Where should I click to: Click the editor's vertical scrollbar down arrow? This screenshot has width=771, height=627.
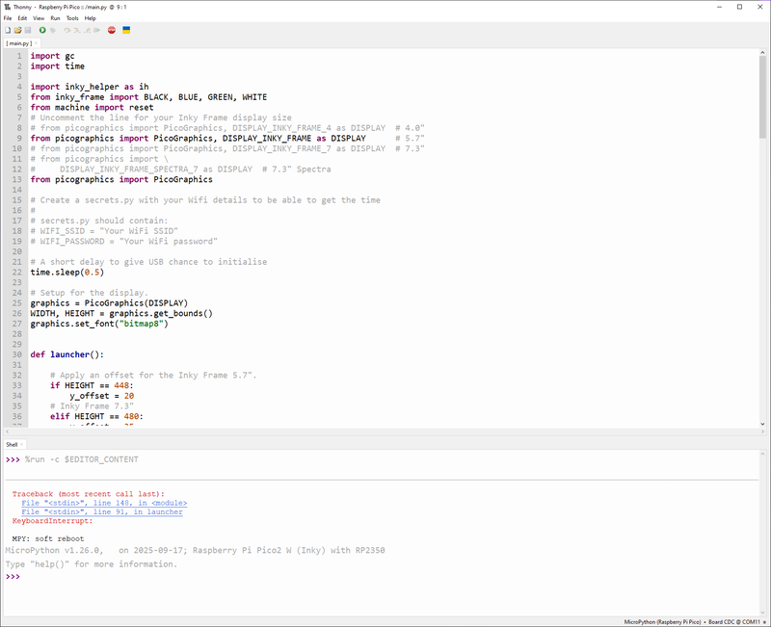pos(764,423)
